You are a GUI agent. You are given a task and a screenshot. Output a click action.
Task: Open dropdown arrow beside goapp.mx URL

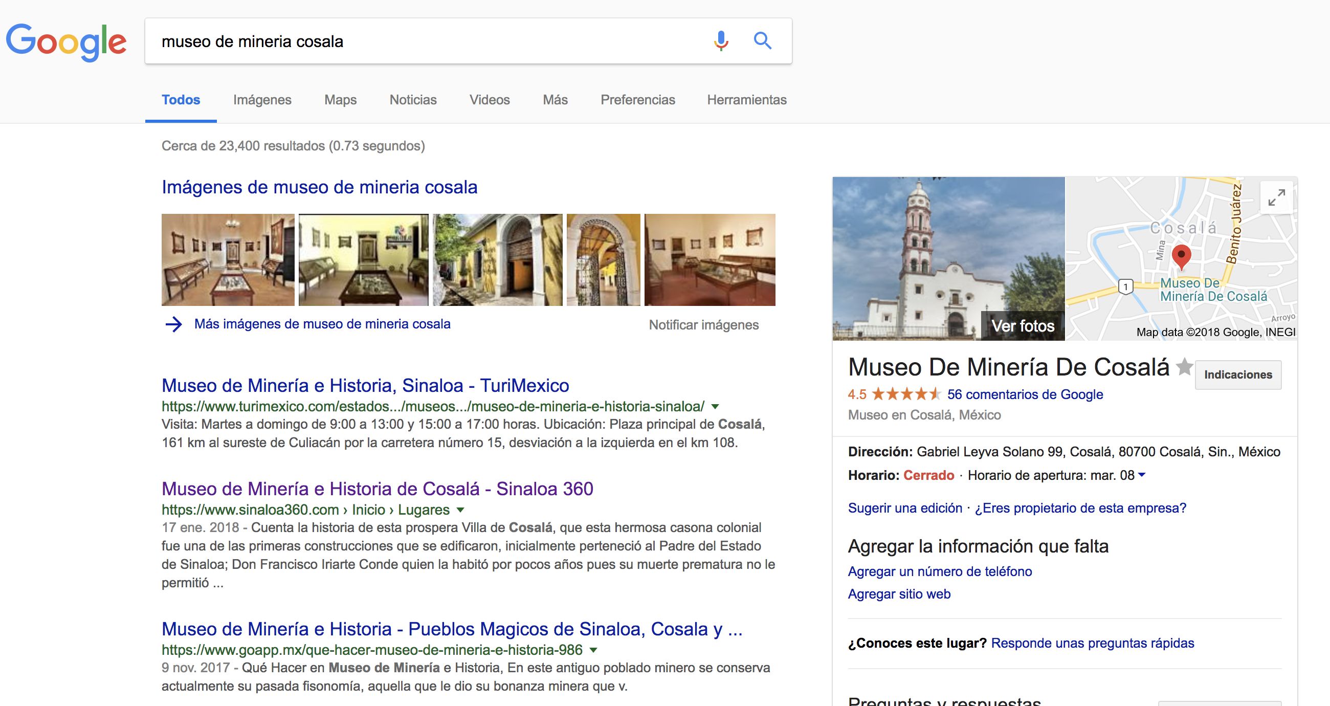pos(593,650)
